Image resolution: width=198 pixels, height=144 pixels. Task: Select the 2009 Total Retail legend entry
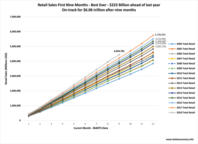[x=182, y=68]
